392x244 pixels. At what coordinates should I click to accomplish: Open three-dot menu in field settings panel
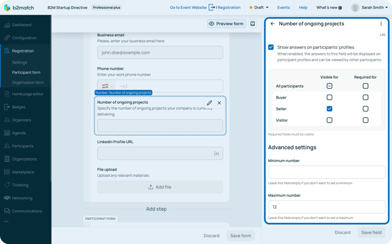(x=381, y=24)
